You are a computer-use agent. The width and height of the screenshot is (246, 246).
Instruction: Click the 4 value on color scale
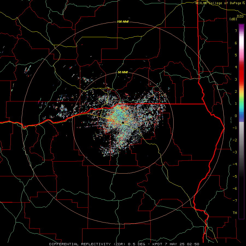pos(236,67)
